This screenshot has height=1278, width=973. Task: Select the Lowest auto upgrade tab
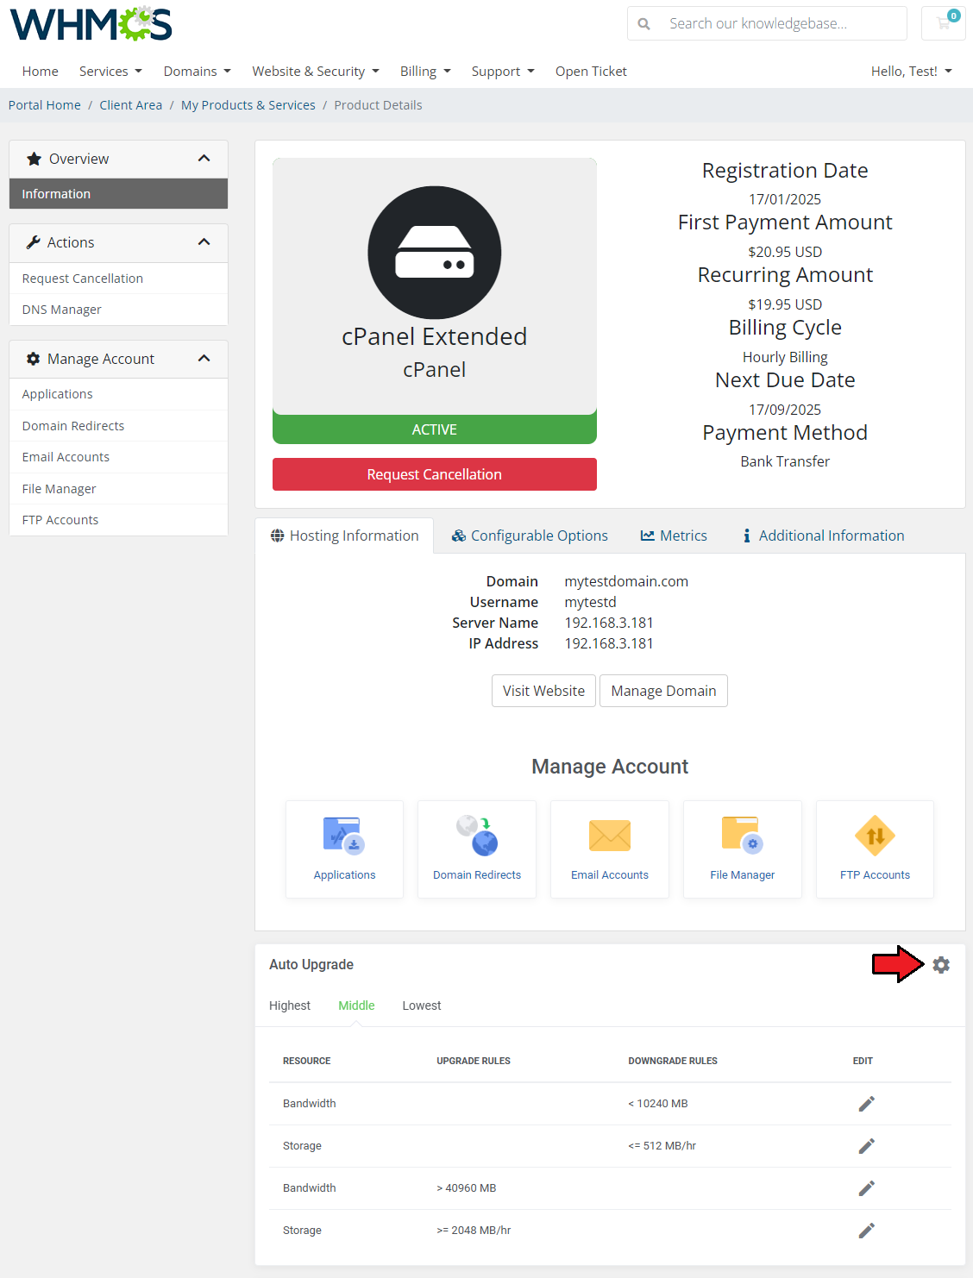(422, 1005)
